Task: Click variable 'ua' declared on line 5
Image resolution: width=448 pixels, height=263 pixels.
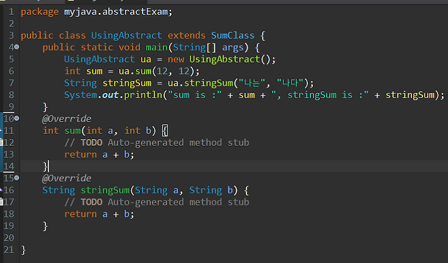Action: click(x=146, y=60)
